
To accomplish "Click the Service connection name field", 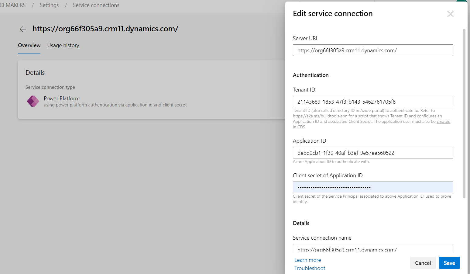I will coord(373,248).
